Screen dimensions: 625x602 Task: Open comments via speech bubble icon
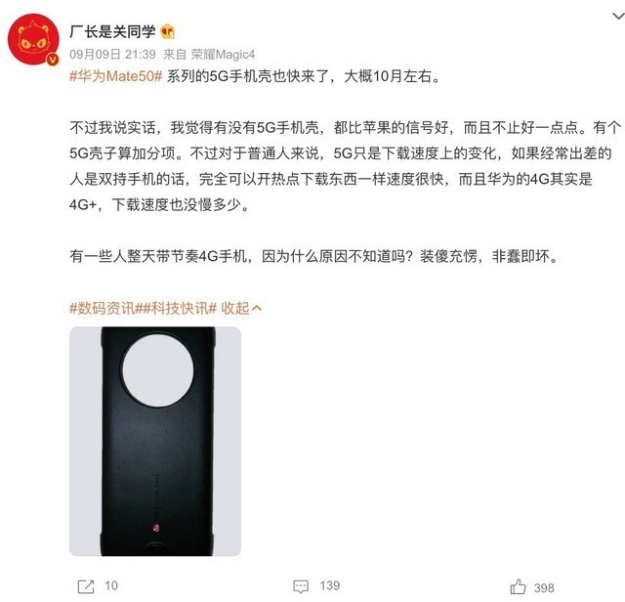coord(301,586)
